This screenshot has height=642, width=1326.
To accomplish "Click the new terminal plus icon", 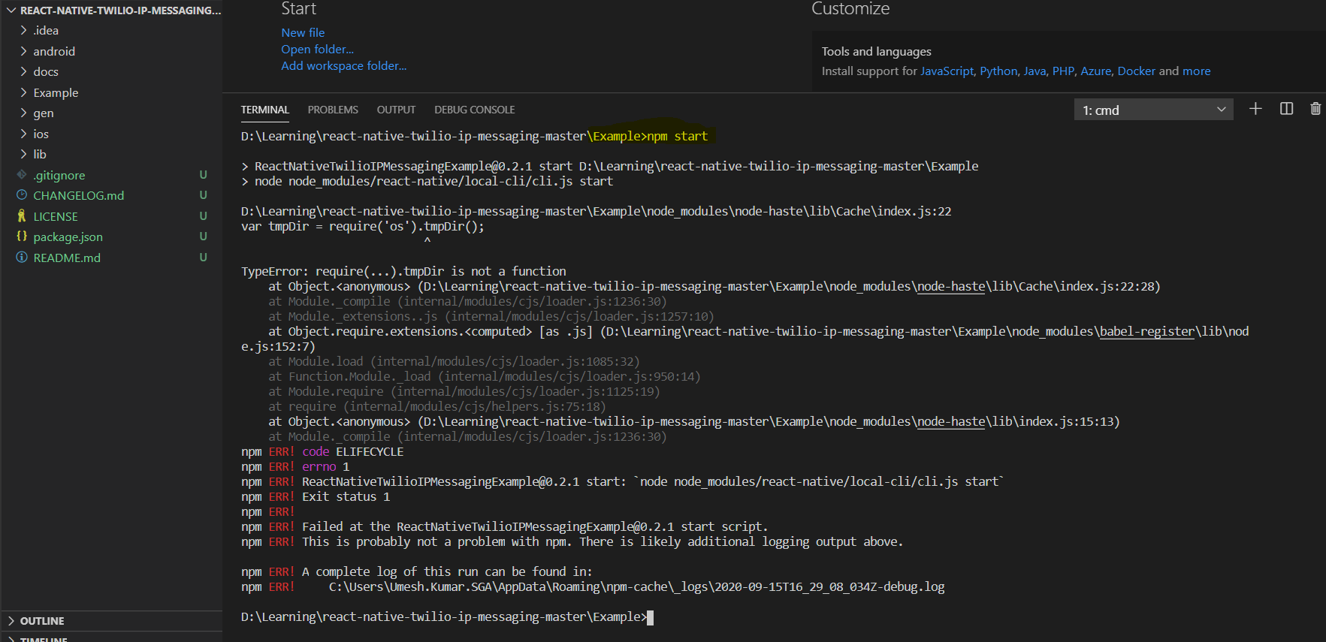I will [x=1255, y=109].
